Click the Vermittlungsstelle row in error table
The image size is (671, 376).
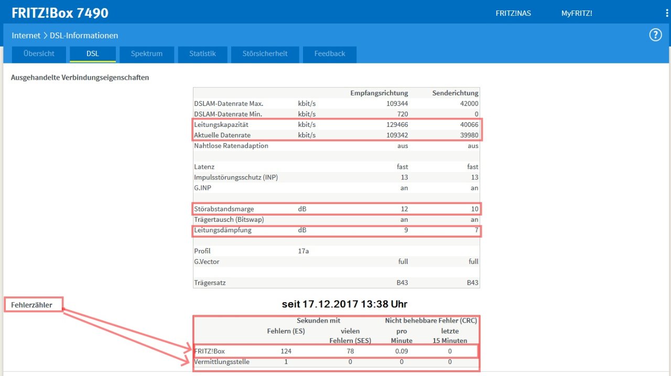[x=221, y=361]
